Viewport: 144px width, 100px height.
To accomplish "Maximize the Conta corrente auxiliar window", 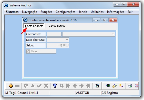I will pyautogui.click(x=105, y=20).
